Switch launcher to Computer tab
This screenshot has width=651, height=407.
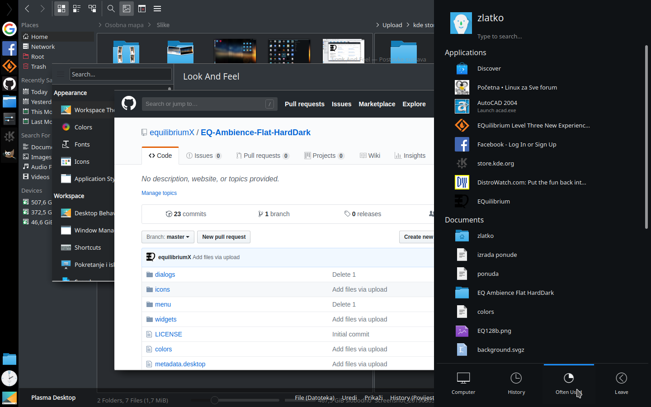pos(463,383)
